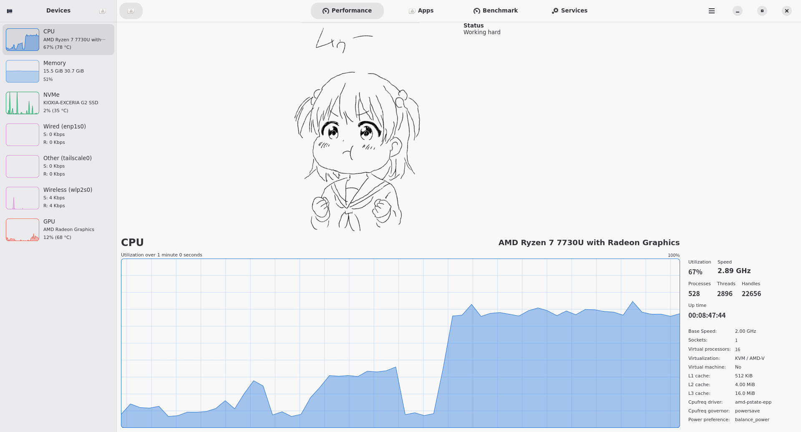Select the Memory device graph
The image size is (801, 432).
[x=58, y=71]
